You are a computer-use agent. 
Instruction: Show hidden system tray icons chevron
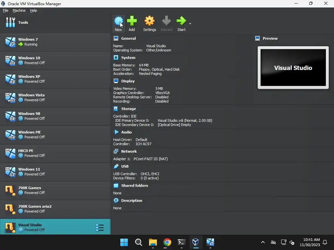click(263, 242)
